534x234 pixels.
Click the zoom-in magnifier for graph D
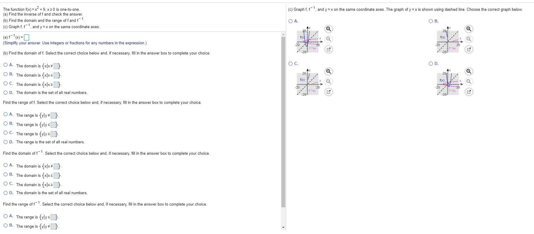(x=469, y=71)
